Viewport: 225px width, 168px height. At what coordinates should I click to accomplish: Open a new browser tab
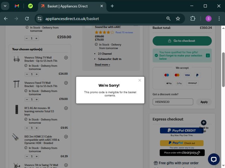[112, 6]
